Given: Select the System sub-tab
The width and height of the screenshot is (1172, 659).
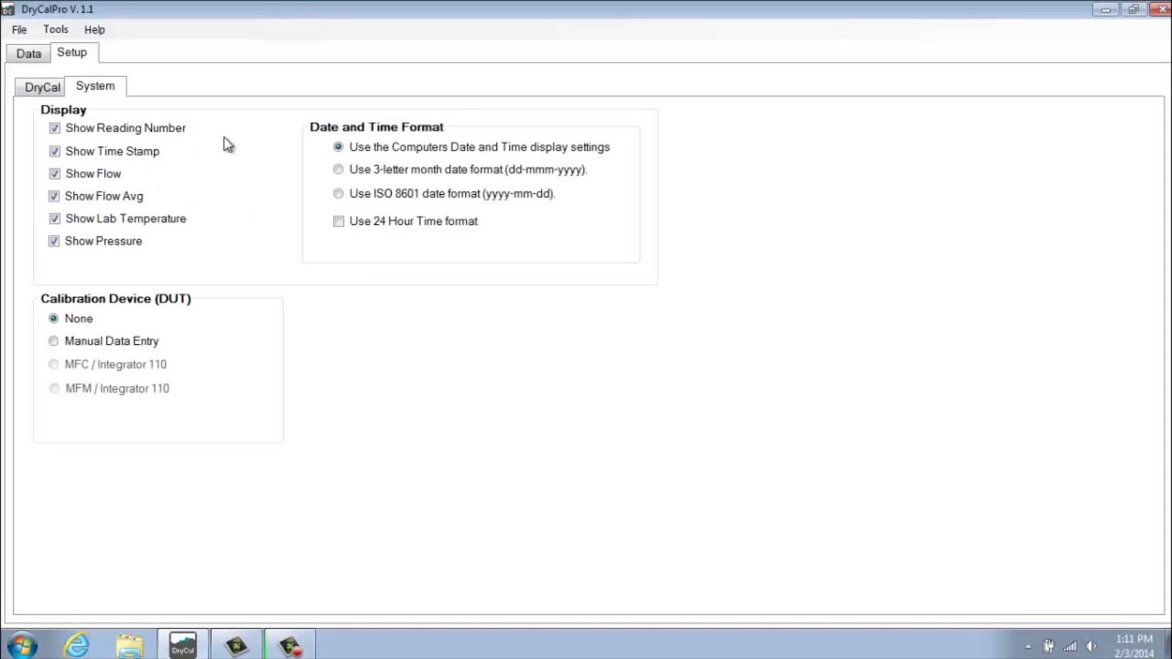Looking at the screenshot, I should point(95,86).
